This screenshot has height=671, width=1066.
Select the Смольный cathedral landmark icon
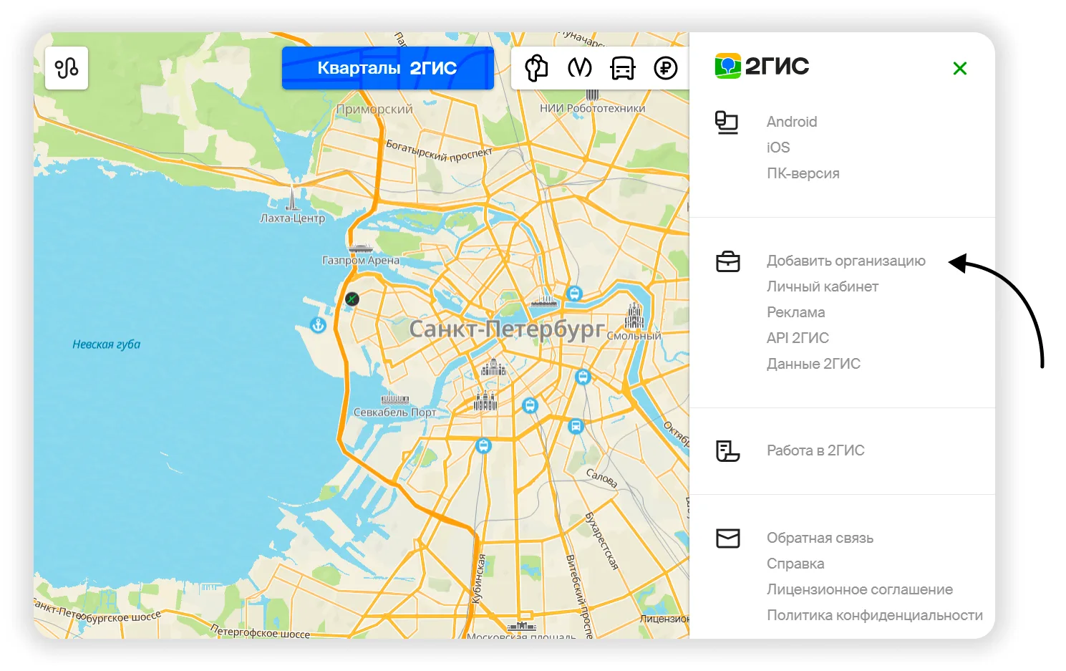click(x=634, y=315)
